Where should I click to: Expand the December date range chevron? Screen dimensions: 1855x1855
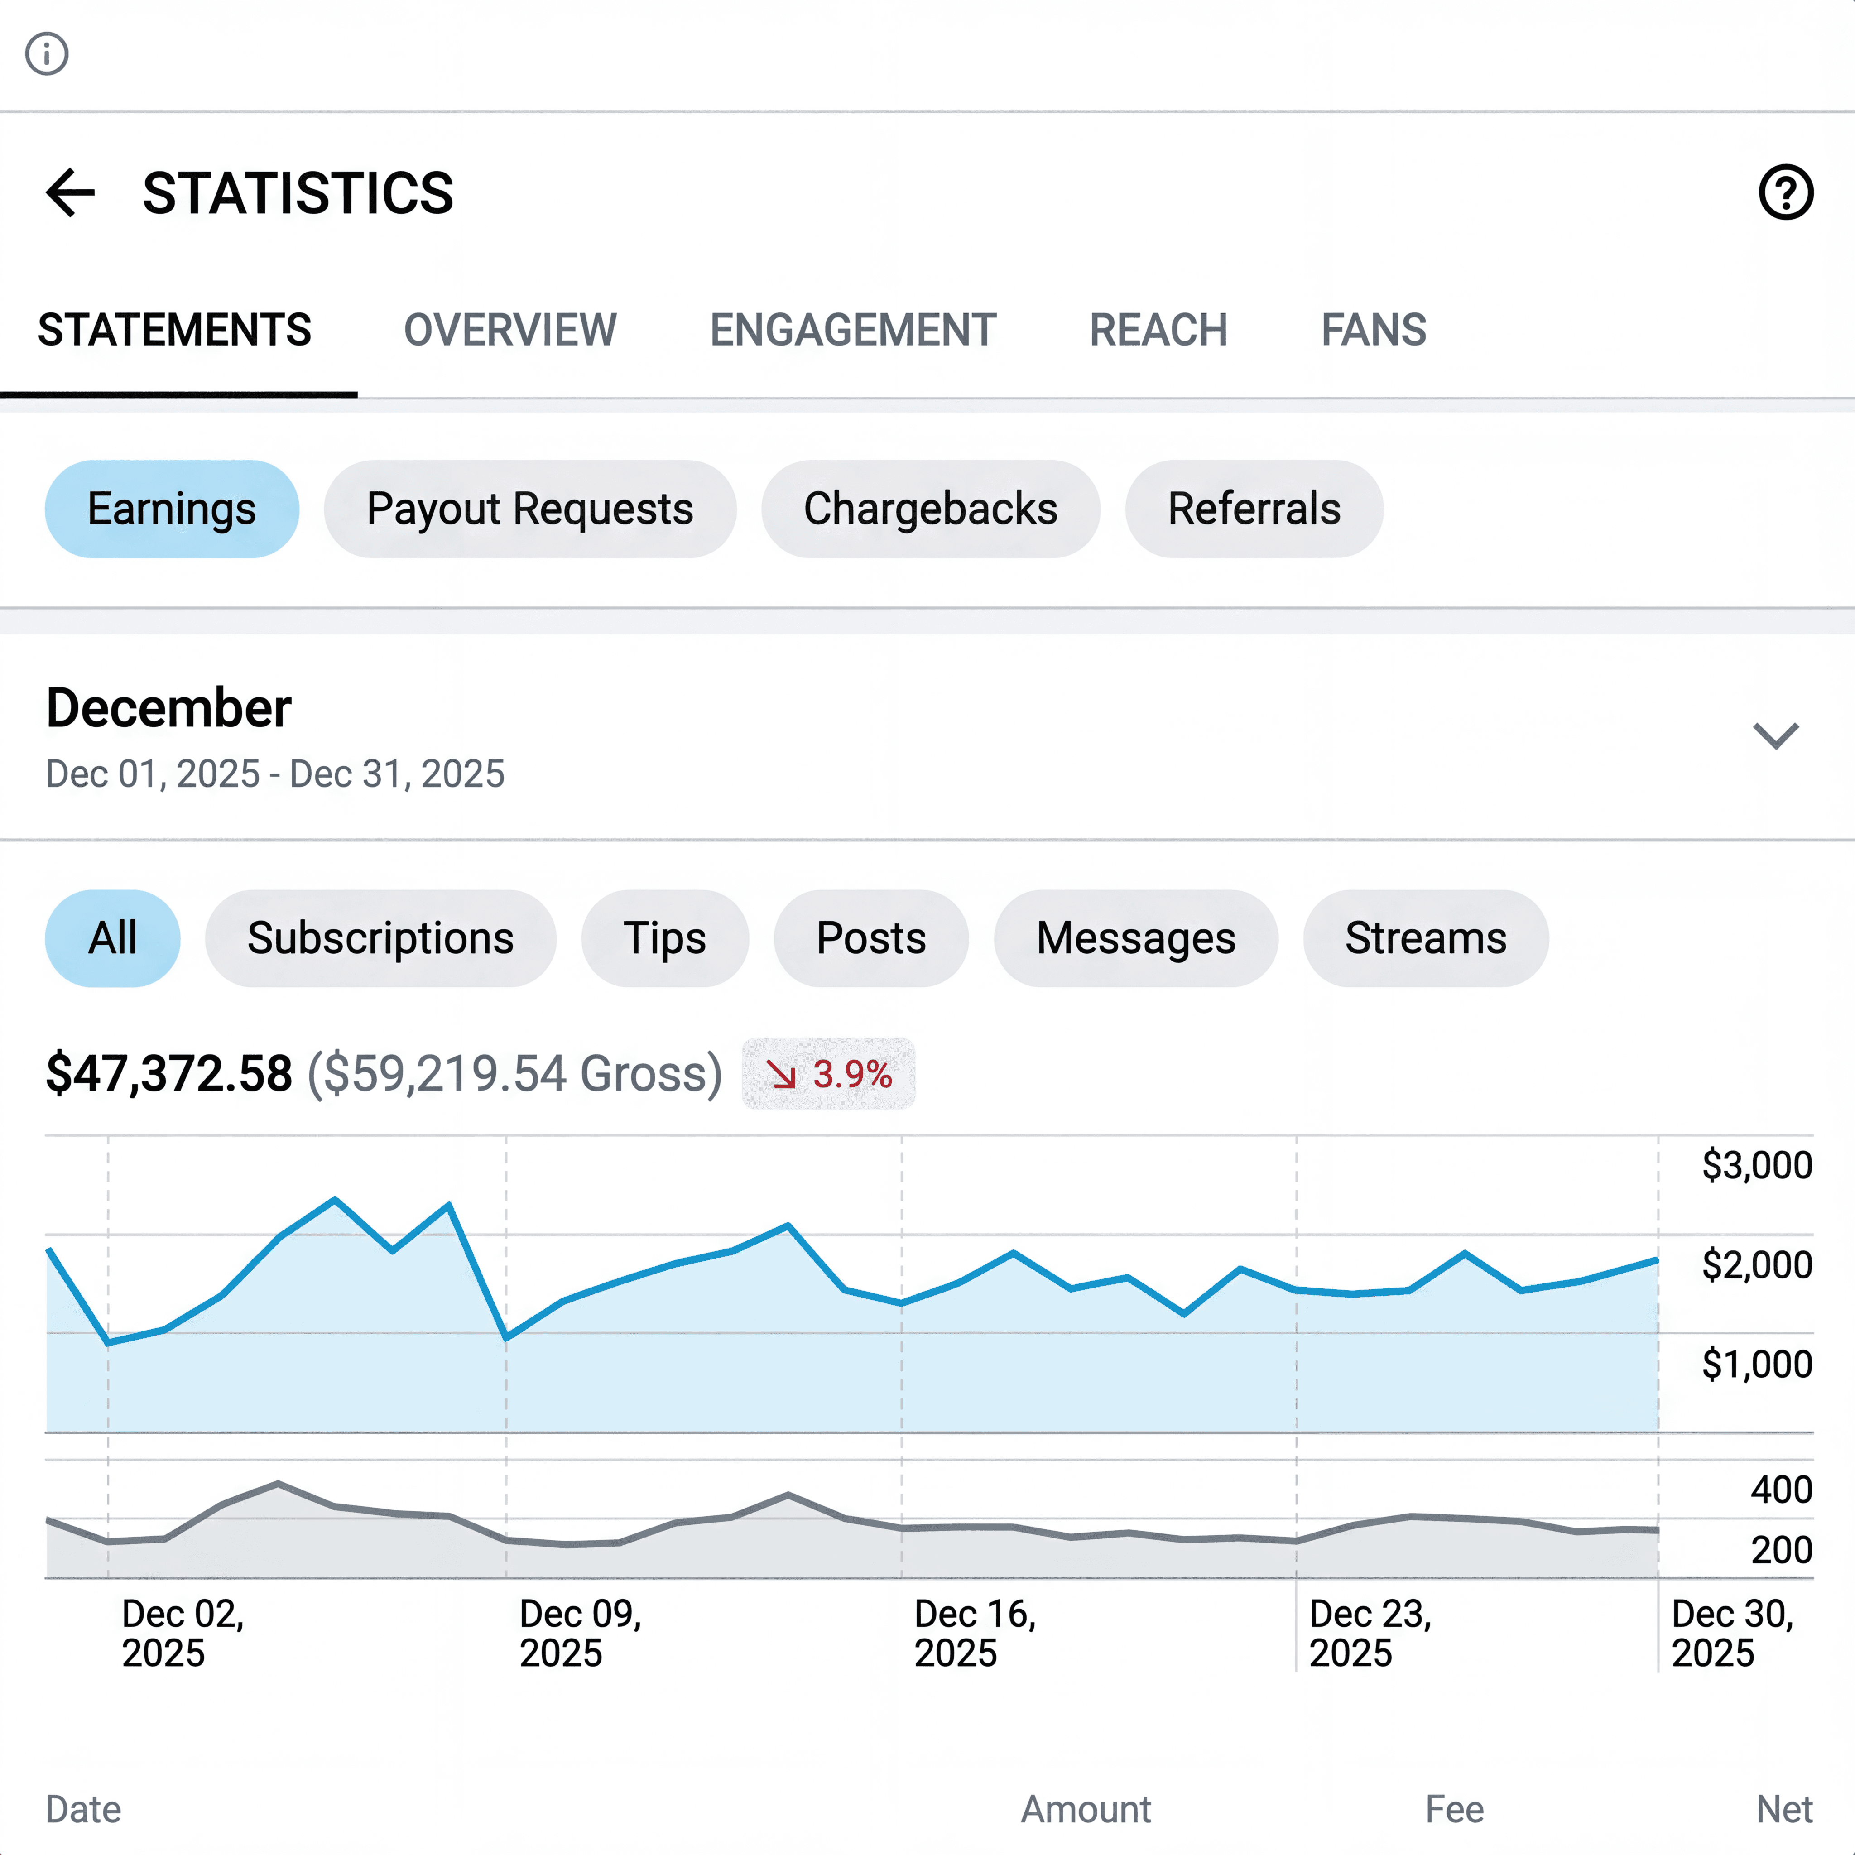(1774, 735)
